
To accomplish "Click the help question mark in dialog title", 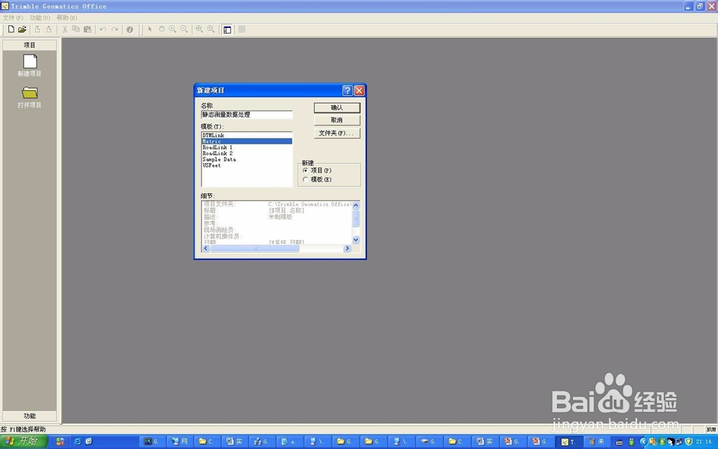I will pos(348,91).
